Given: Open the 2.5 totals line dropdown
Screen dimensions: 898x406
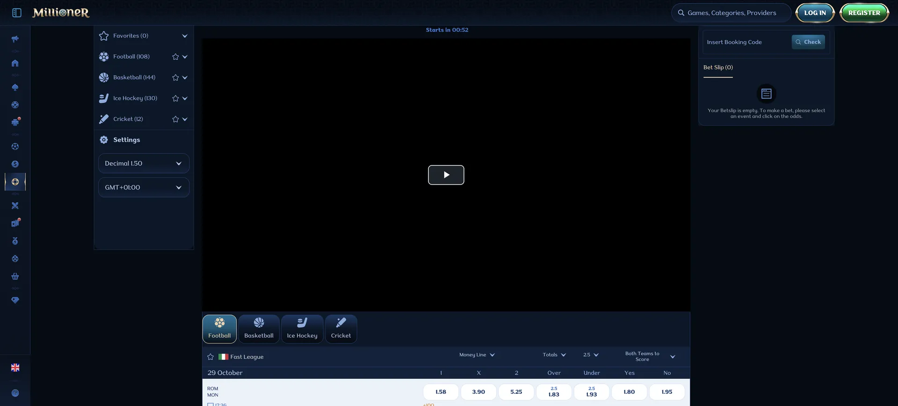Looking at the screenshot, I should tap(591, 355).
